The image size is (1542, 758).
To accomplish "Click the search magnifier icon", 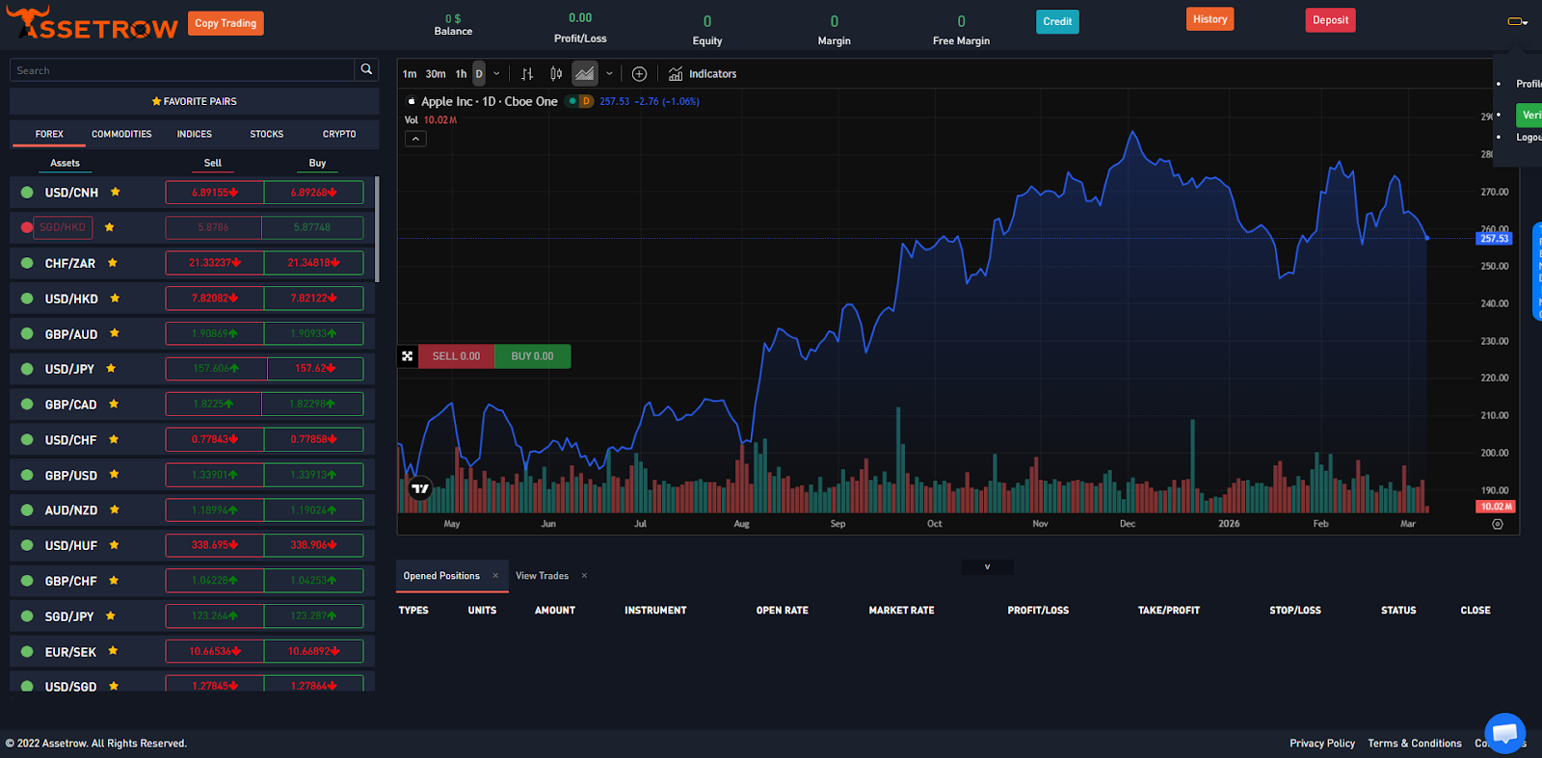I will tap(366, 69).
